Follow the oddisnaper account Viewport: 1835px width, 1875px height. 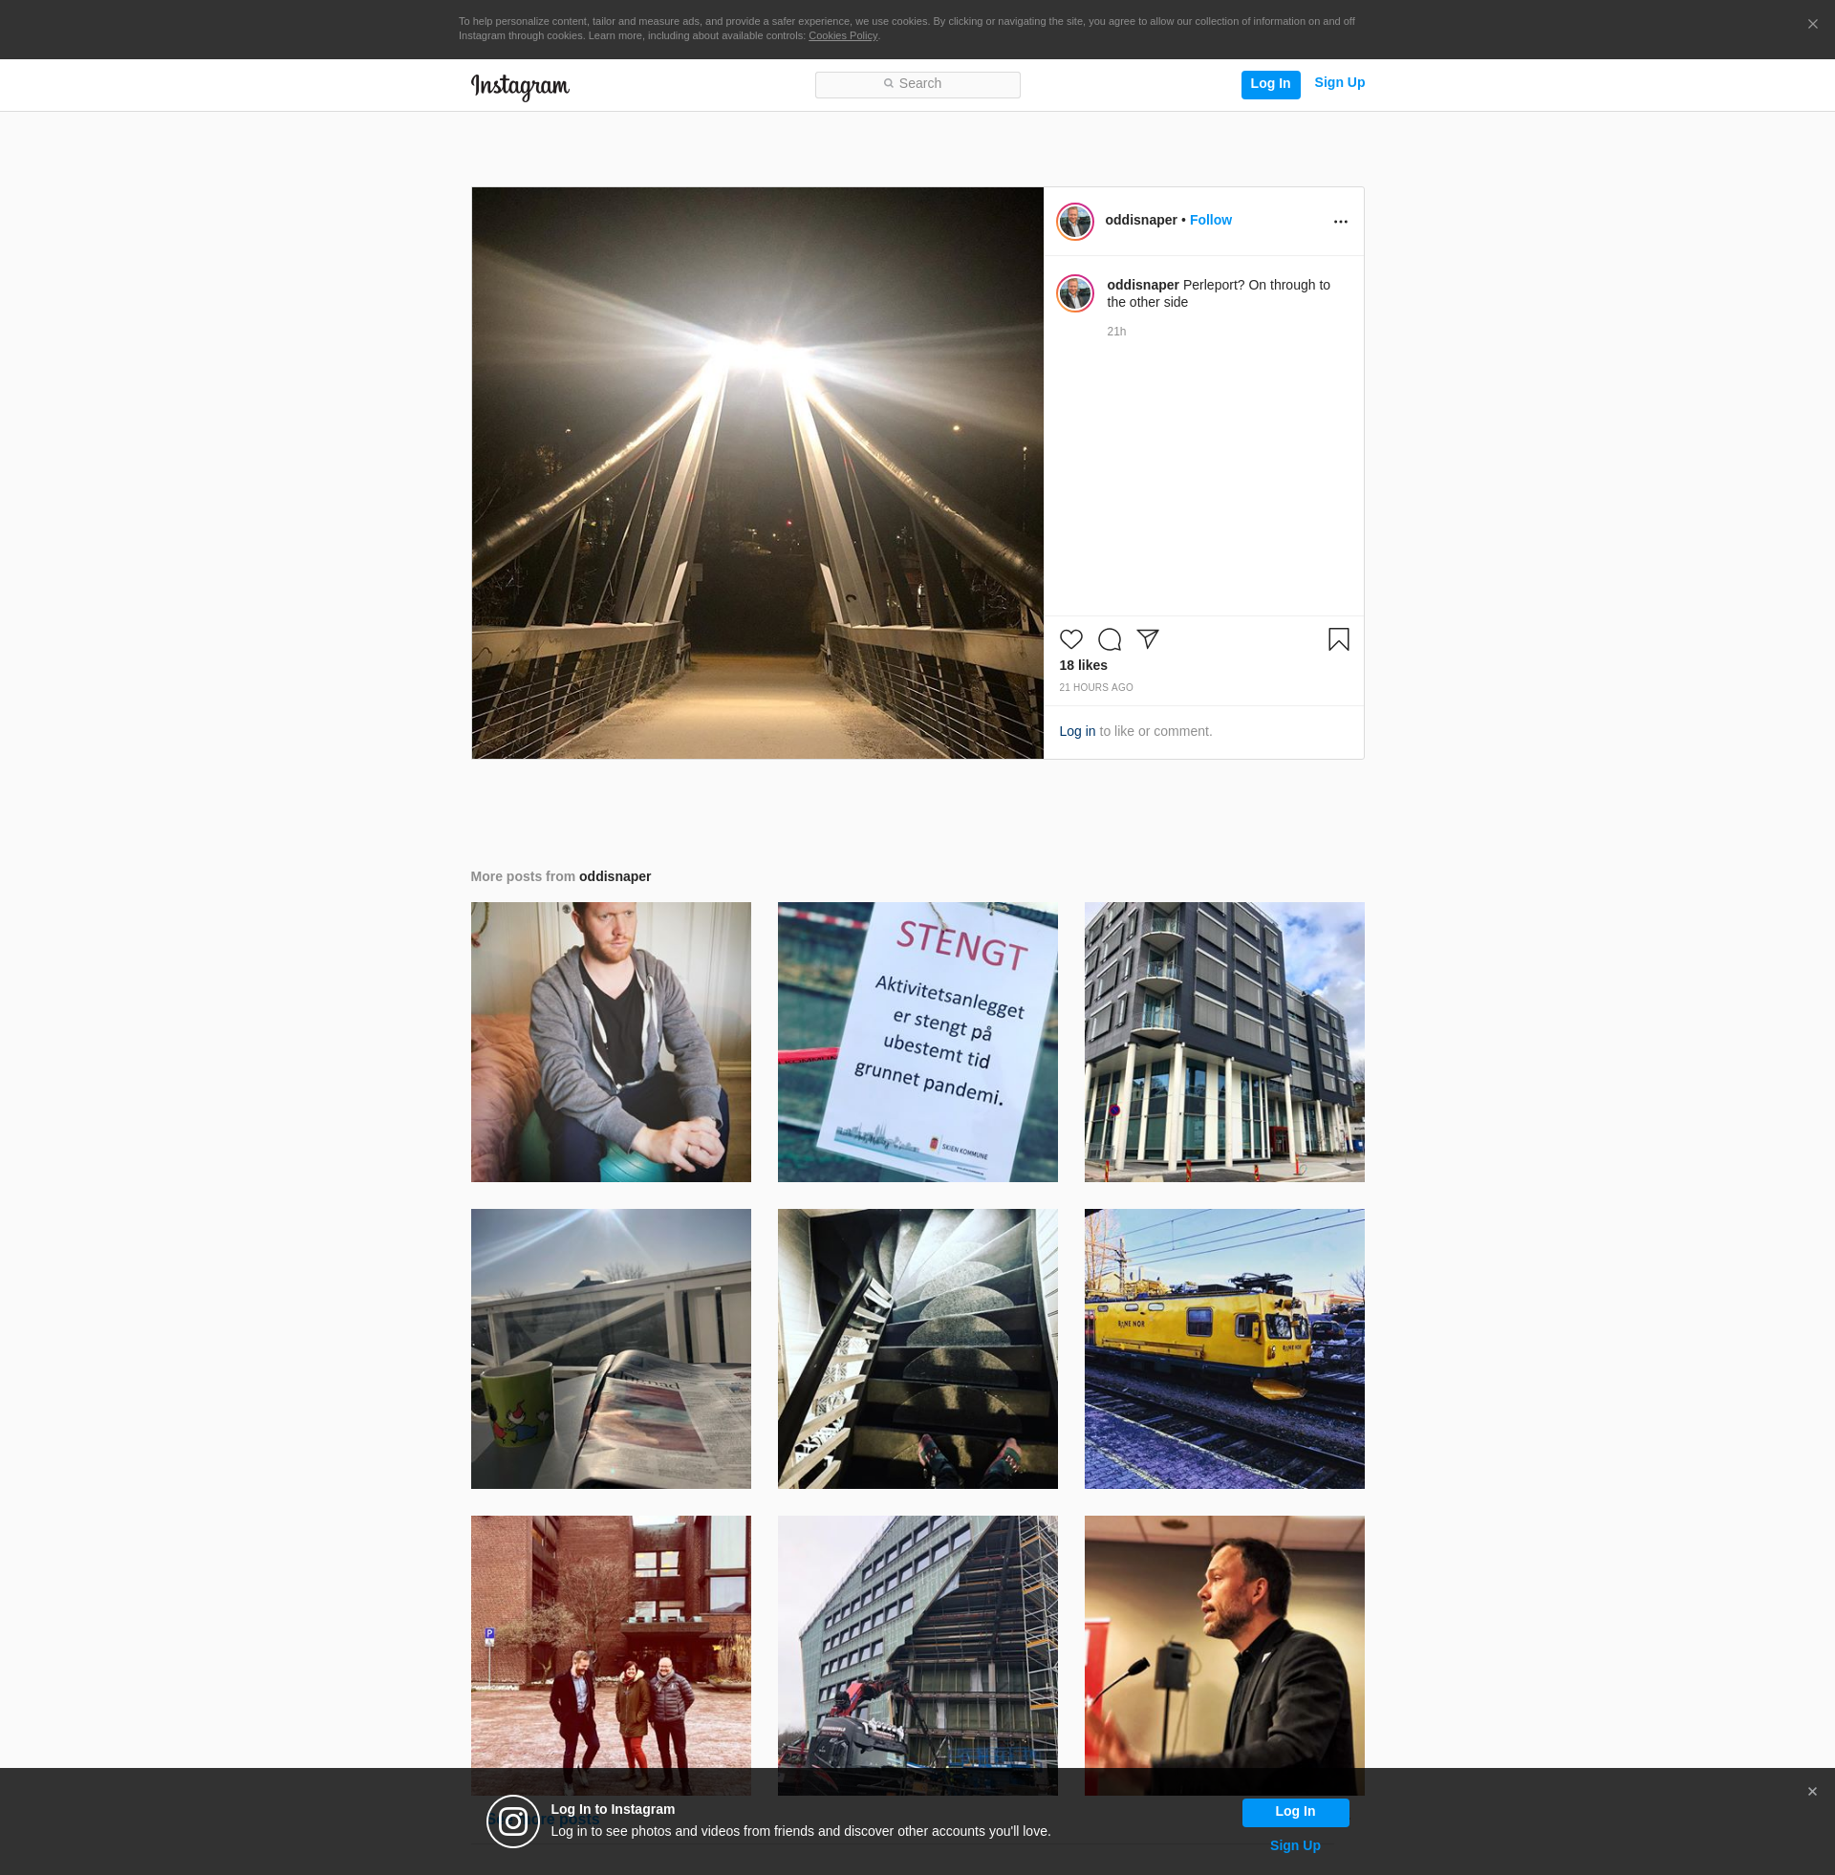coord(1210,221)
